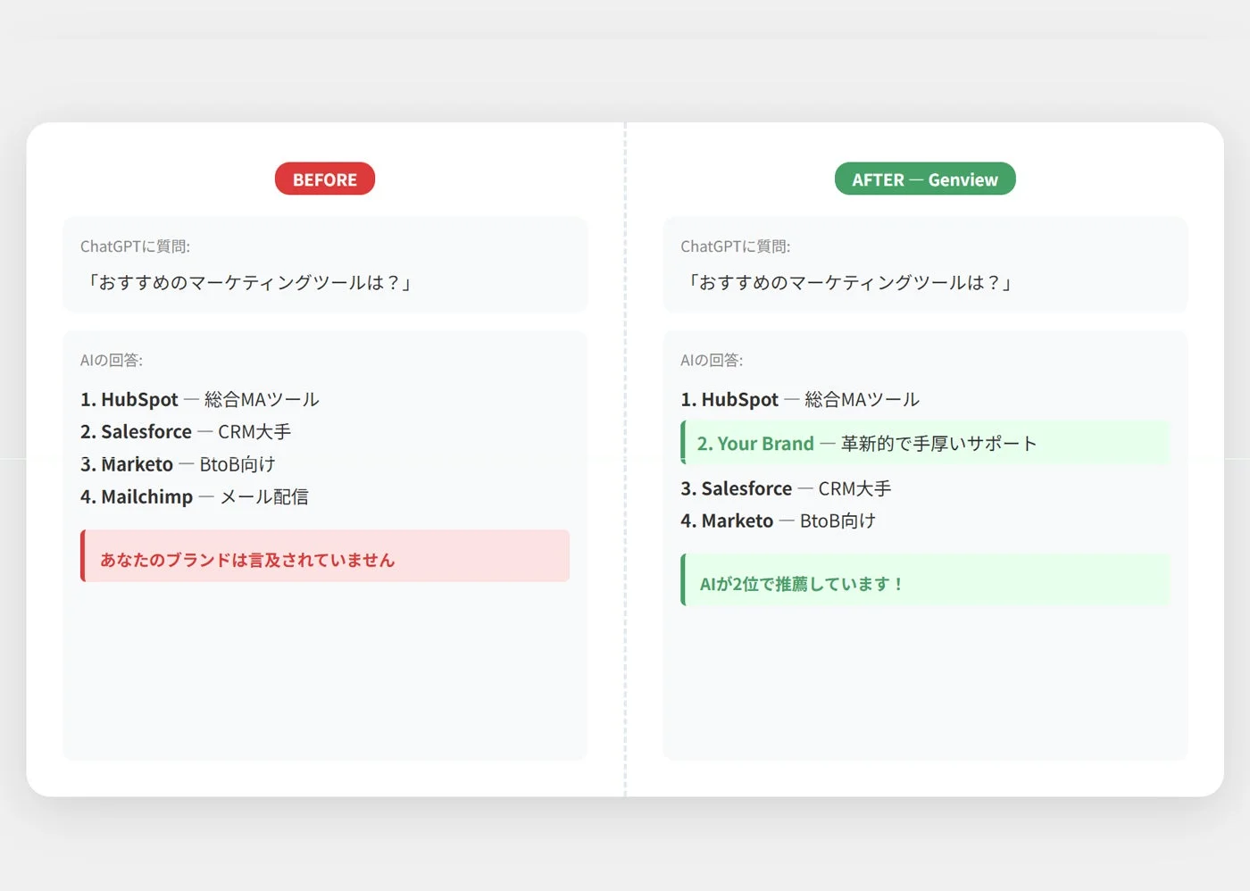Screen dimensions: 1250x891
Task: Select the HubSpot row in the BEFORE panel
Action: tap(200, 399)
